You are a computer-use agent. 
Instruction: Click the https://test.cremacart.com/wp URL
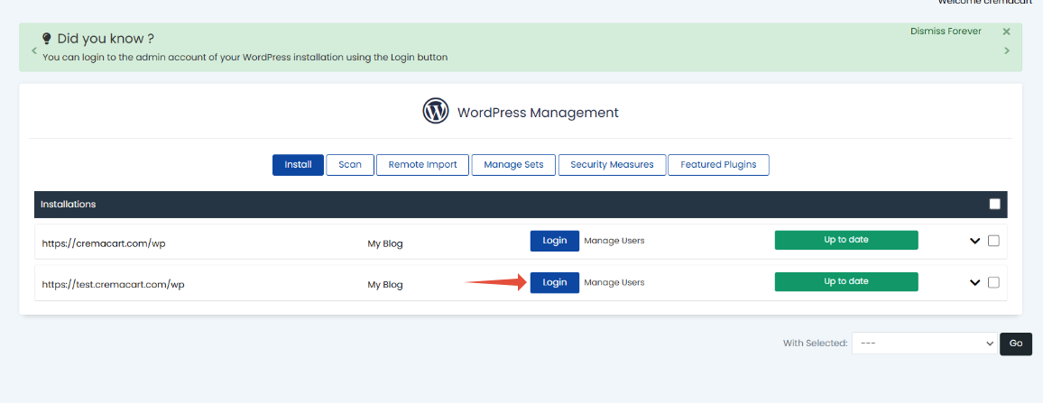click(113, 285)
